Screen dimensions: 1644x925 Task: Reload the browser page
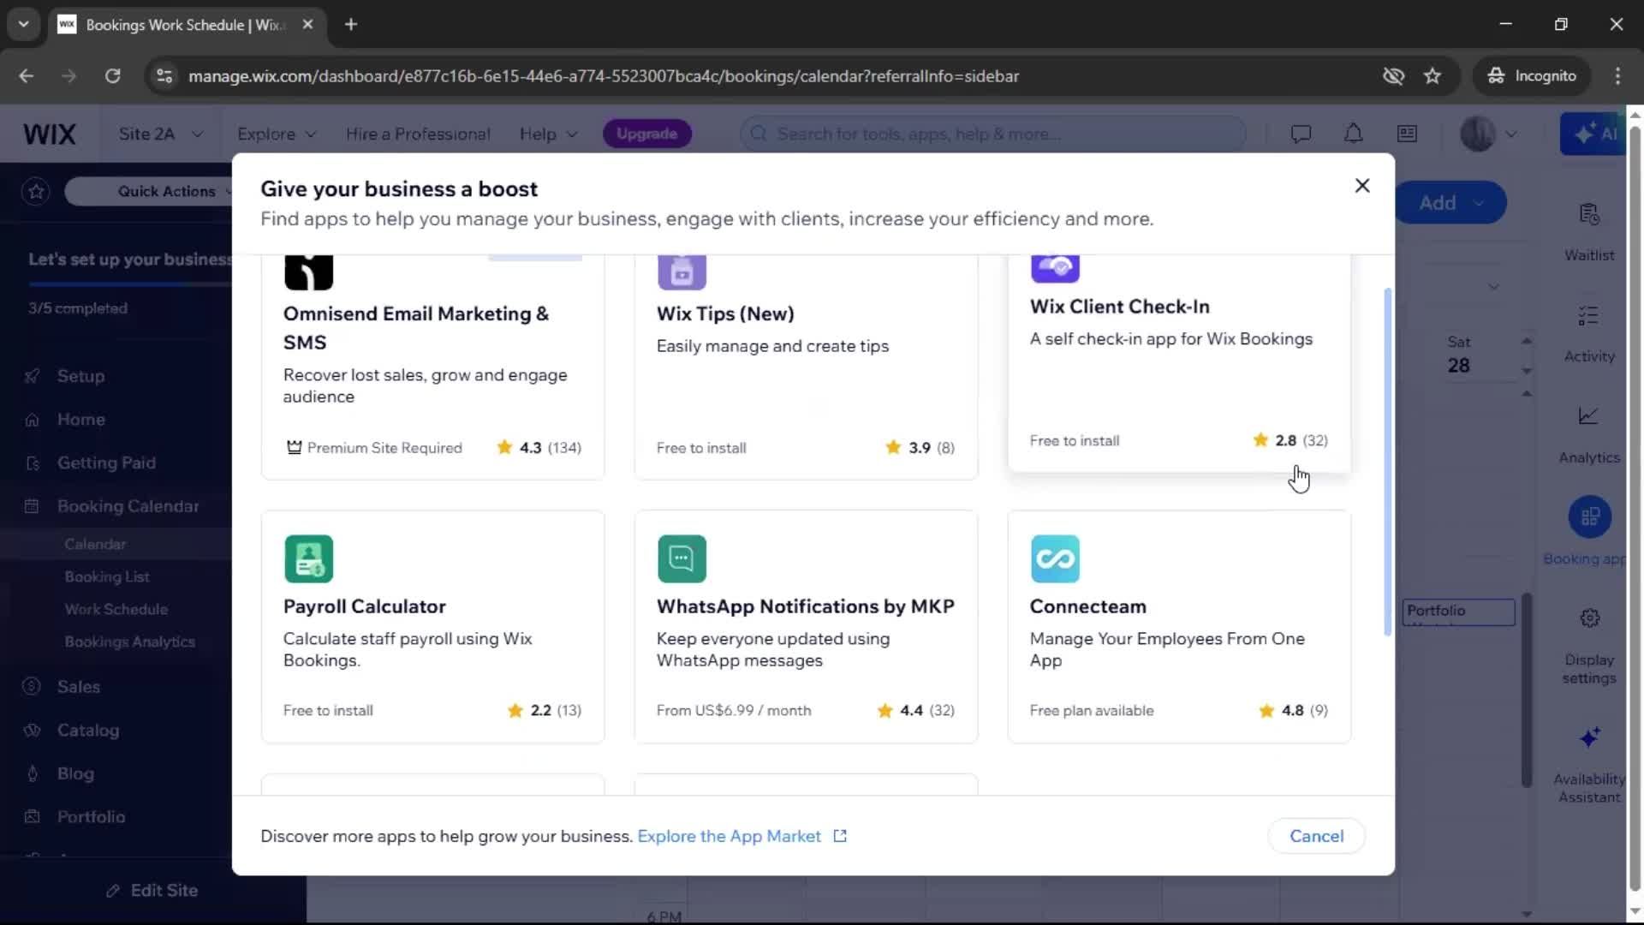(x=112, y=76)
